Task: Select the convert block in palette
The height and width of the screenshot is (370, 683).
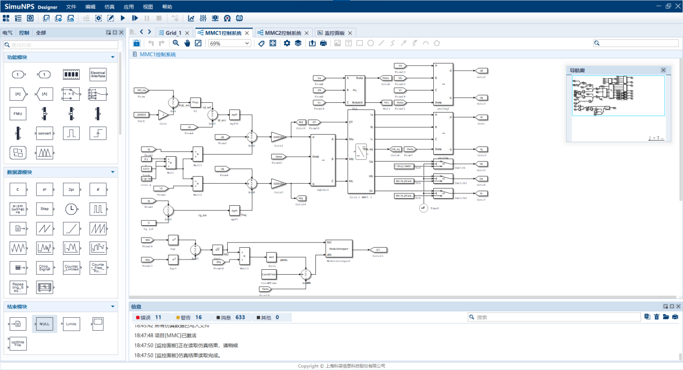Action: (45, 132)
